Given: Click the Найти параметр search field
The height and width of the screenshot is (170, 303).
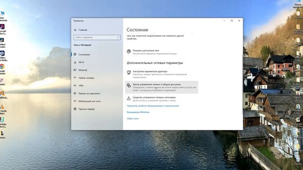Looking at the screenshot, I should click(97, 37).
